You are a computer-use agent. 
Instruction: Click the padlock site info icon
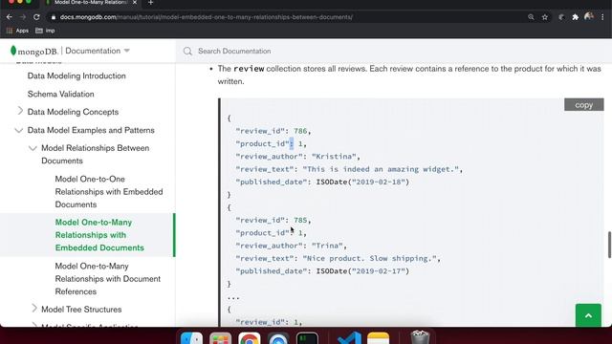pos(54,17)
